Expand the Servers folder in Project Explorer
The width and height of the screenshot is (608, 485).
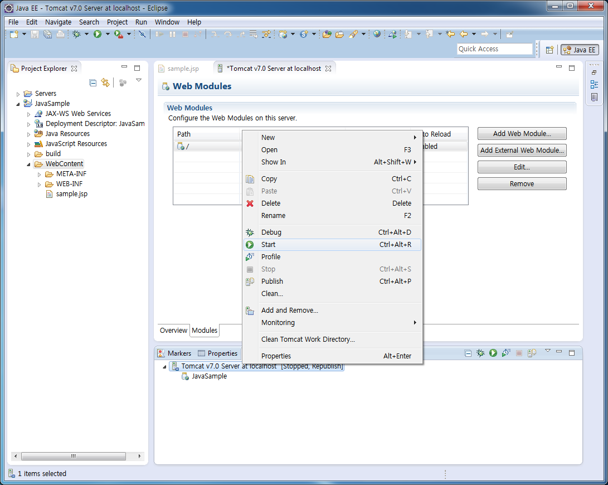pyautogui.click(x=18, y=94)
